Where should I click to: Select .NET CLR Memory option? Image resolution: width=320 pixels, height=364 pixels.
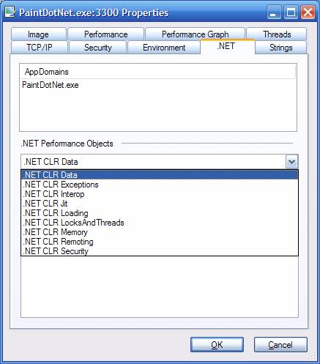(x=160, y=232)
